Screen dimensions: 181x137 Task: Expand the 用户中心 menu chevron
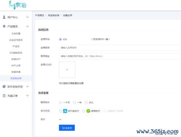(28, 17)
